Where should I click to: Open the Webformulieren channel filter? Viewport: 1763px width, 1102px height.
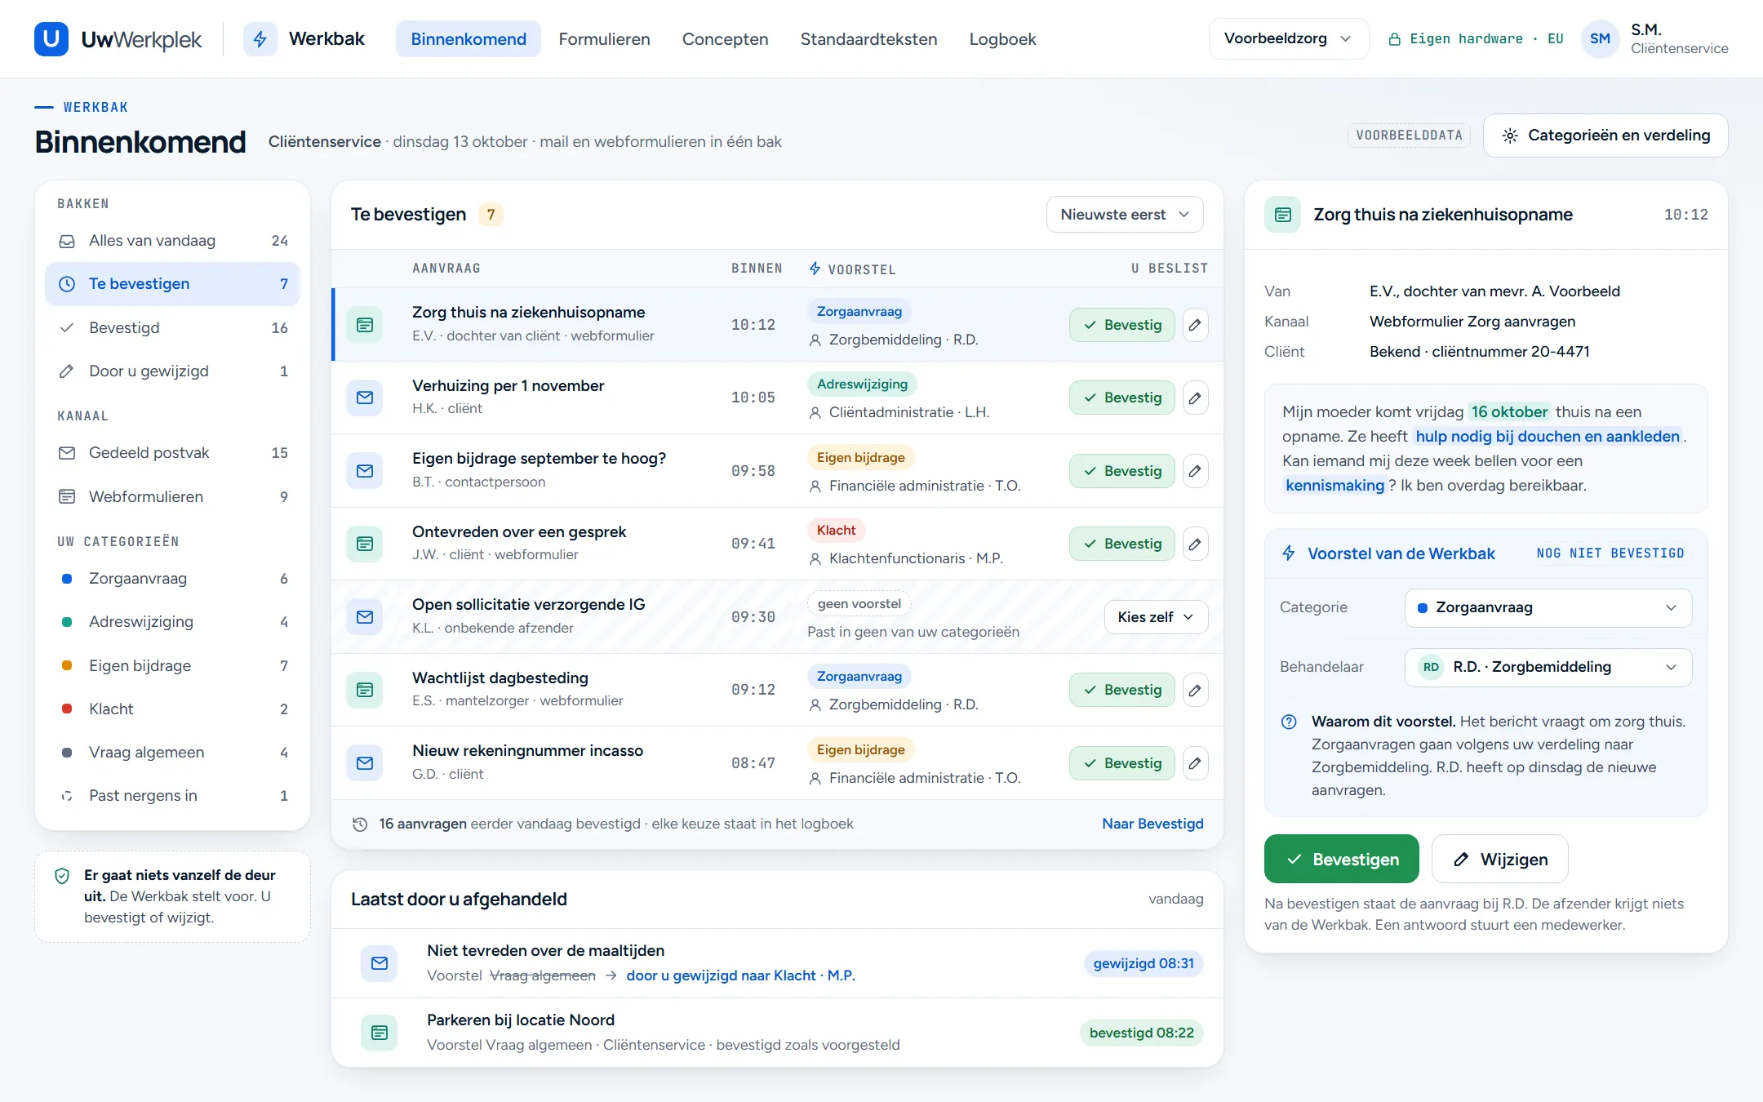[172, 496]
